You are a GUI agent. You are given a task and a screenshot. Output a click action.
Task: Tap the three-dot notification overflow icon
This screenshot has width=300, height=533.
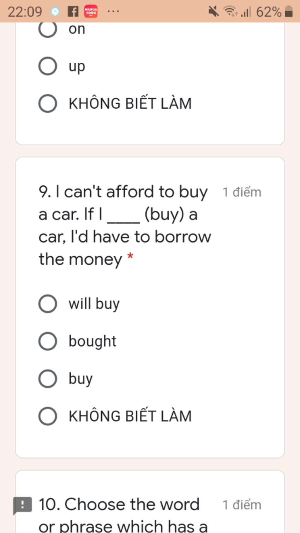pyautogui.click(x=113, y=12)
